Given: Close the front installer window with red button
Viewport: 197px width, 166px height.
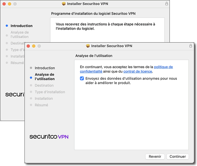Looking at the screenshot, I should tap(28, 46).
